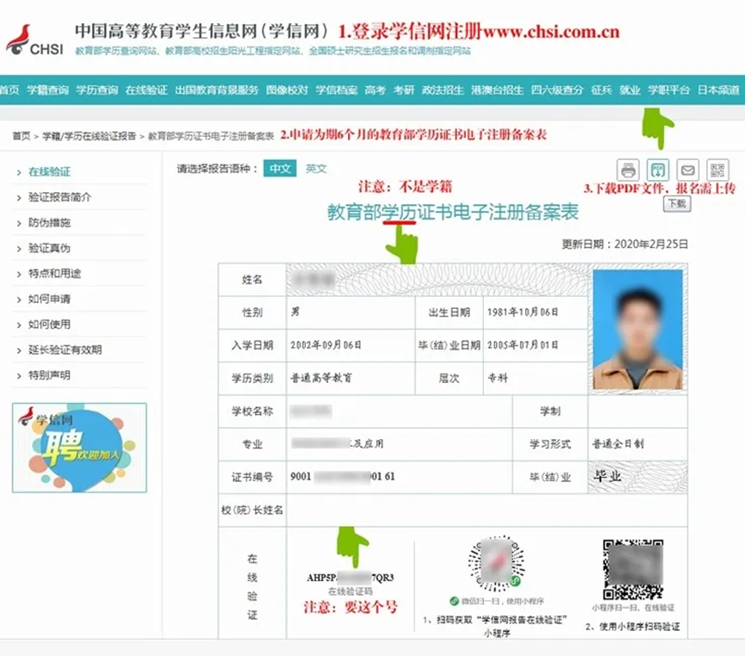Click the QR code icon in toolbar

click(x=717, y=170)
